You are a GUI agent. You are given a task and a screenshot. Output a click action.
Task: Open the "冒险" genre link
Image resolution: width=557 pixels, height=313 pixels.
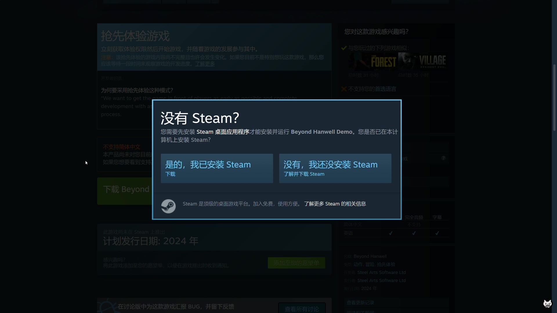pos(370,264)
